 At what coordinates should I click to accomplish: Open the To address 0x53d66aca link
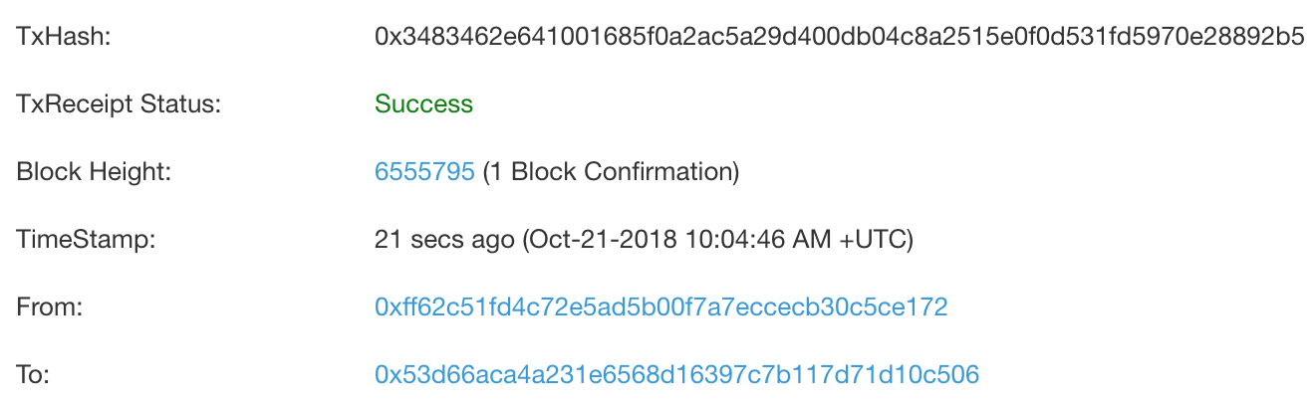676,375
